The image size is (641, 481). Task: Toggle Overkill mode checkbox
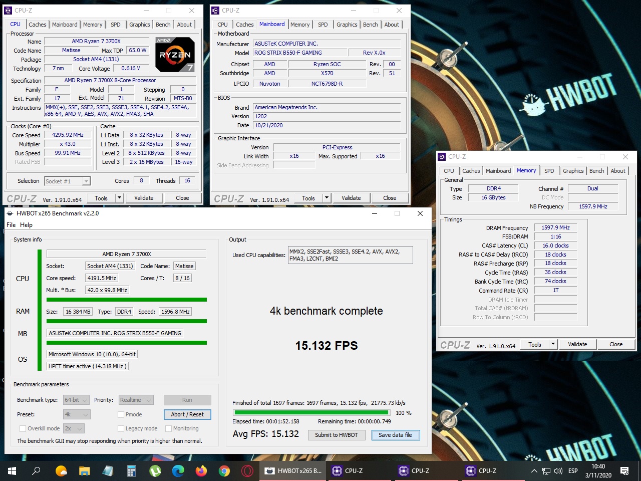tap(23, 428)
